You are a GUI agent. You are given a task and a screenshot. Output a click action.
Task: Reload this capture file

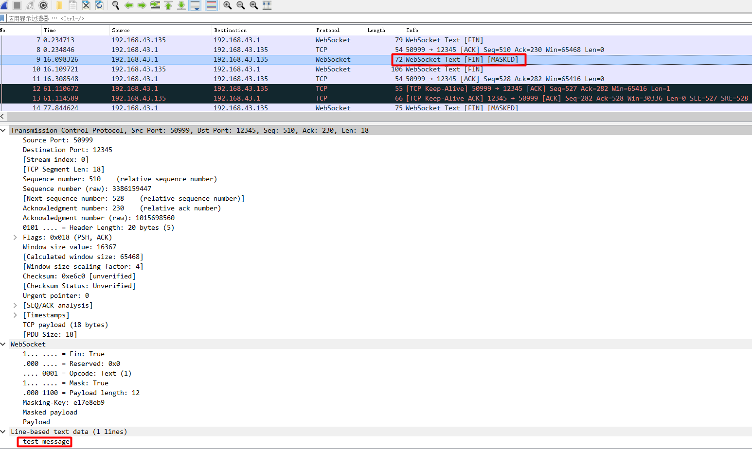100,5
